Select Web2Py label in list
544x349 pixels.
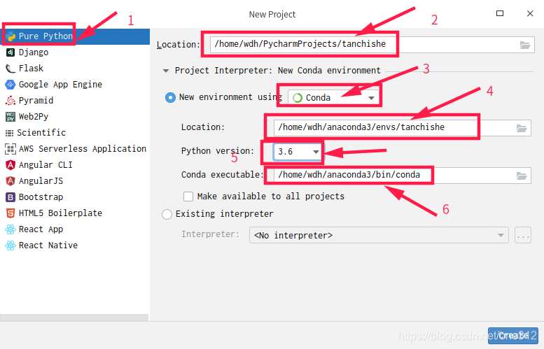(x=34, y=116)
